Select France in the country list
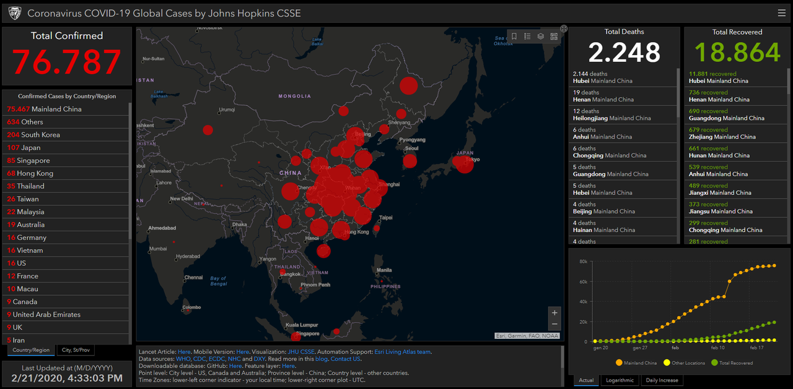 67,276
